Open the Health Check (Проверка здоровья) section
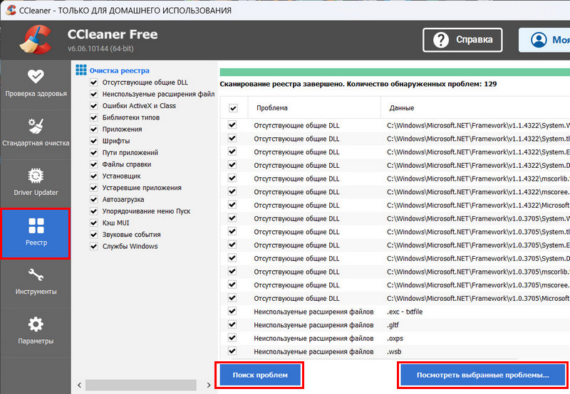Screen dimensions: 570x394 (36, 84)
